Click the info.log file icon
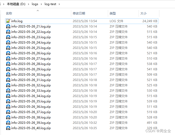The height and width of the screenshot is (135, 175). [8, 21]
